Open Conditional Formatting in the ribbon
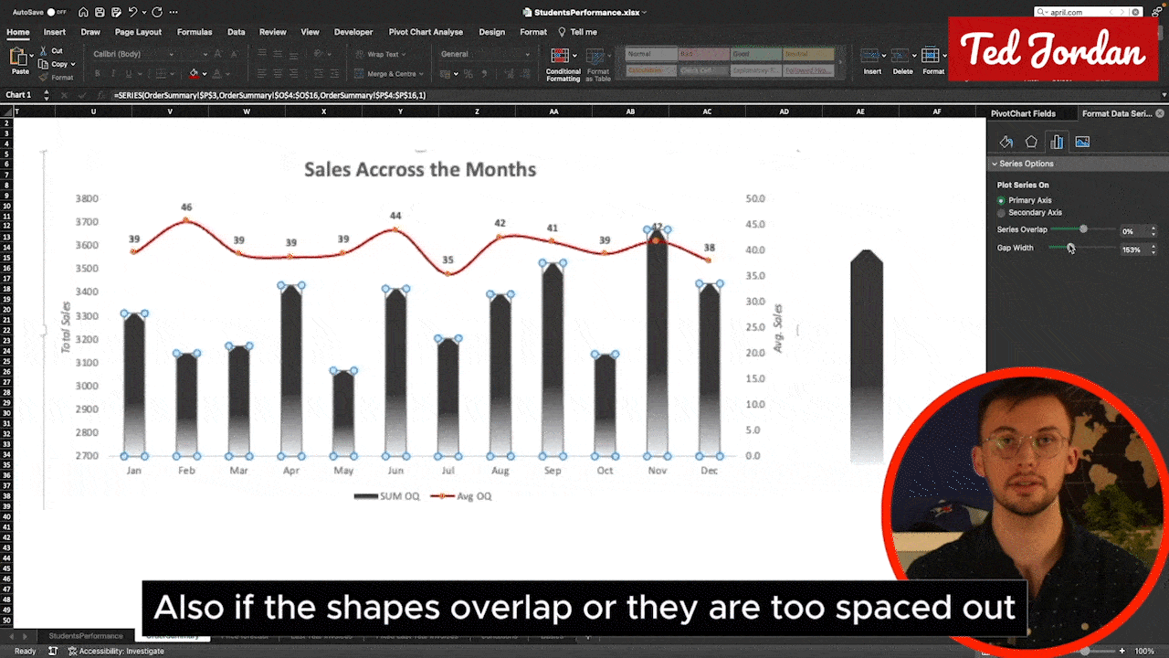Screen dimensions: 1169x658 click(563, 63)
